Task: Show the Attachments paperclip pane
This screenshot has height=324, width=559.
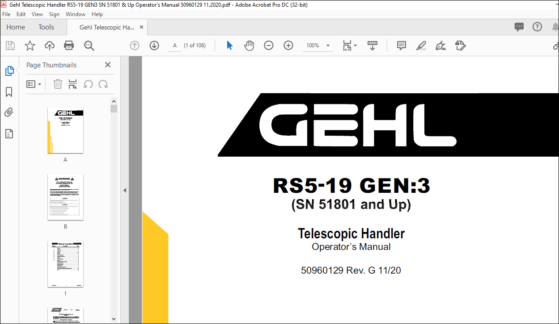Action: (x=9, y=112)
